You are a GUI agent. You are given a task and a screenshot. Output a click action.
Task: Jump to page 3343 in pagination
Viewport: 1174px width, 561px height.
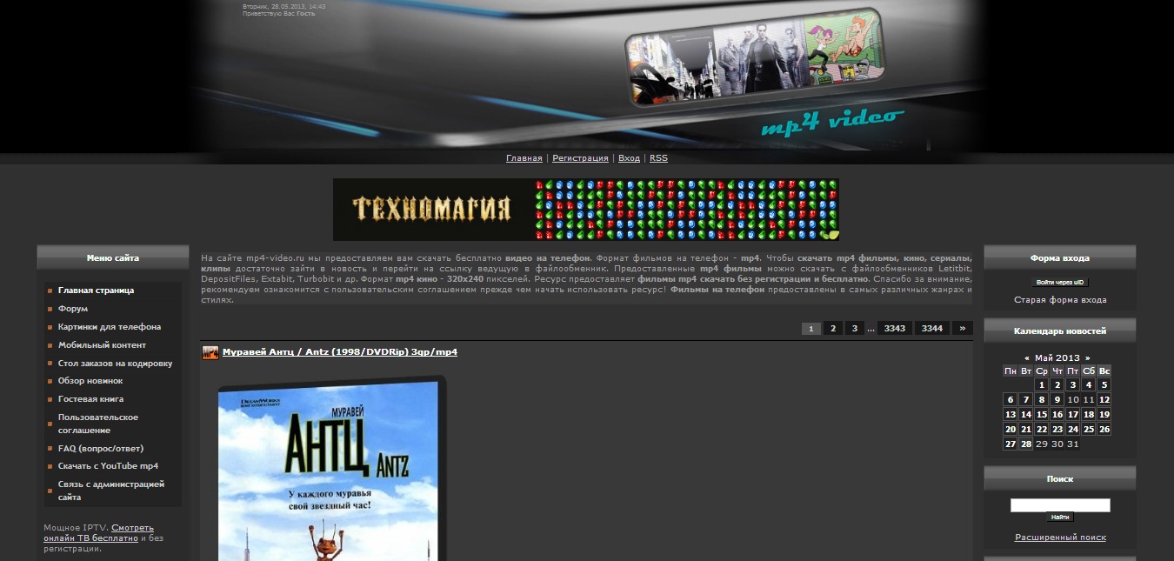(895, 328)
